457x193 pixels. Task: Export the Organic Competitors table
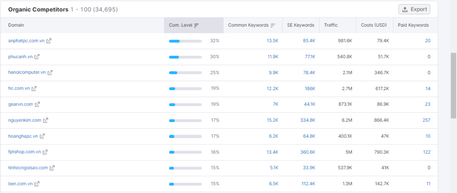point(413,9)
